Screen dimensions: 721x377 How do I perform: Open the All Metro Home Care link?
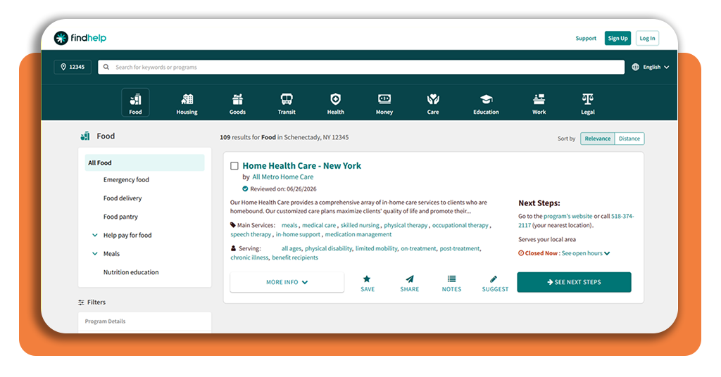pyautogui.click(x=283, y=177)
